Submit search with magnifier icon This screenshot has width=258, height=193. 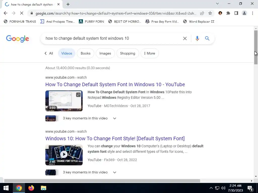(207, 38)
